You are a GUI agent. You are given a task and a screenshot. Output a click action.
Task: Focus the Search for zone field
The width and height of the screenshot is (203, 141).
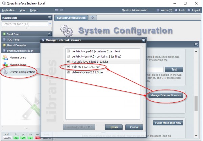[25, 24]
